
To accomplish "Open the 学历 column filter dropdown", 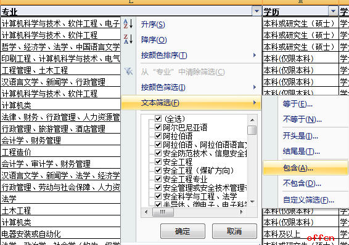I will 333,11.
